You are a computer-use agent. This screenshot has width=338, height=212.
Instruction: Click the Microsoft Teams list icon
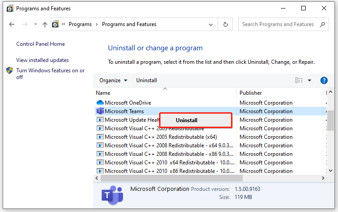point(100,111)
